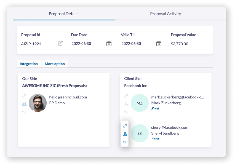Screen dimensions: 235x166
Task: Select the contact icon in Sheryl's floating toolbar
Action: coord(125,133)
